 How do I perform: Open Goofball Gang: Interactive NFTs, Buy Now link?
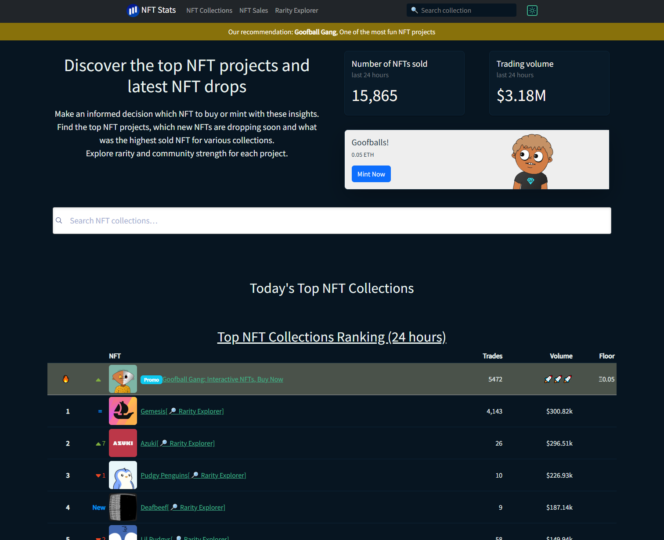[223, 379]
